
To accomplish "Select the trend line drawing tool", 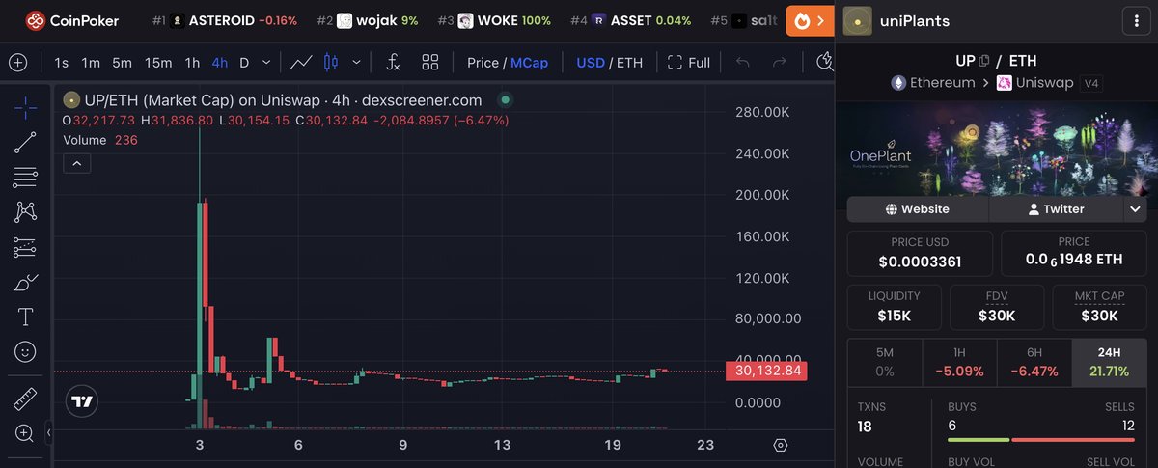I will click(x=25, y=143).
